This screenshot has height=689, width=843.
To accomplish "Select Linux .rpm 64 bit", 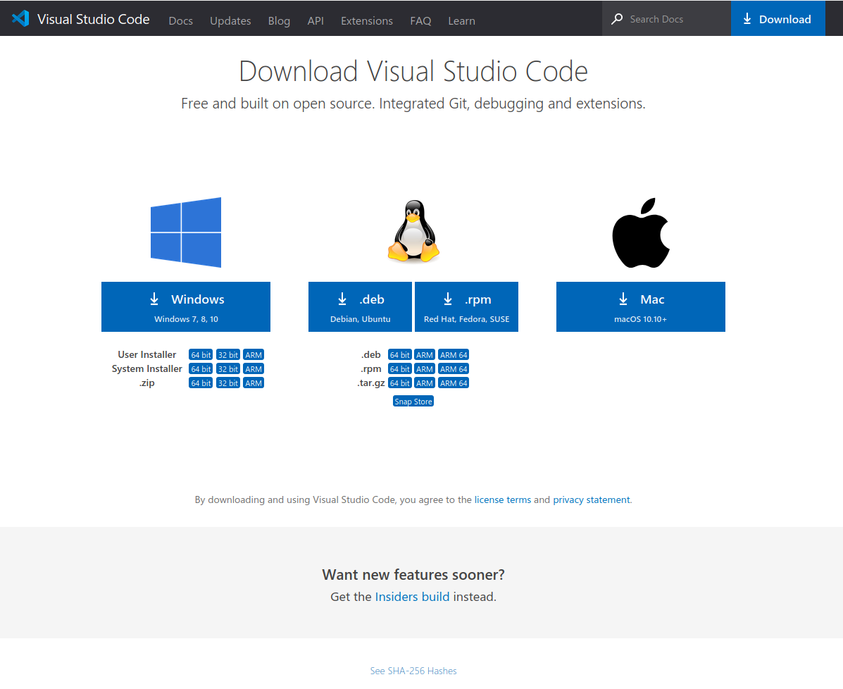I will pos(400,369).
